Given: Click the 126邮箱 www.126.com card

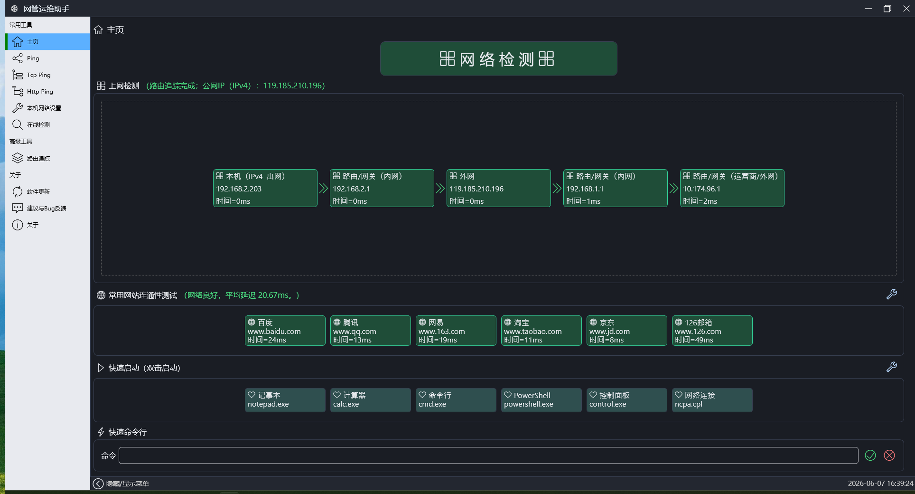Looking at the screenshot, I should click(712, 331).
